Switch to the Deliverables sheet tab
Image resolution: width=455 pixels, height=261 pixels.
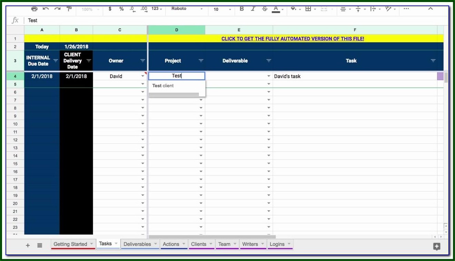coord(137,244)
